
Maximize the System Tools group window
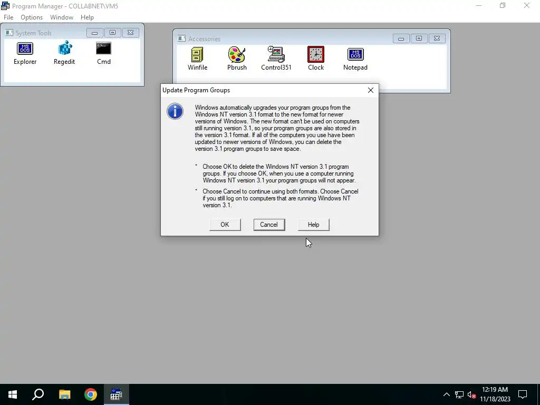point(113,33)
